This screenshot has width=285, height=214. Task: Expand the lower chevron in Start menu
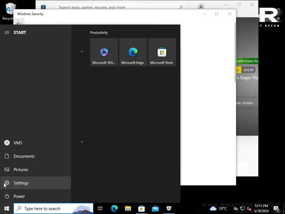click(x=82, y=142)
